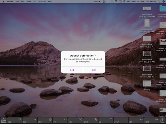Toggle the cmd modifier key
The width and height of the screenshot is (166, 124).
tap(90, 120)
